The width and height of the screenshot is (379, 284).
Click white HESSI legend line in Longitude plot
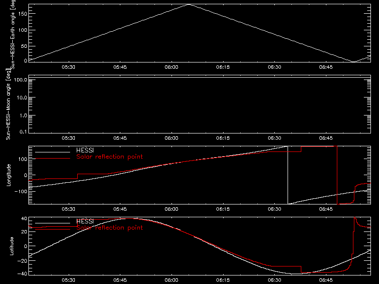coord(53,152)
